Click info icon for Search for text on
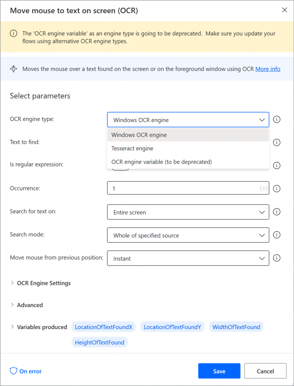This screenshot has height=386, width=294. click(x=277, y=212)
